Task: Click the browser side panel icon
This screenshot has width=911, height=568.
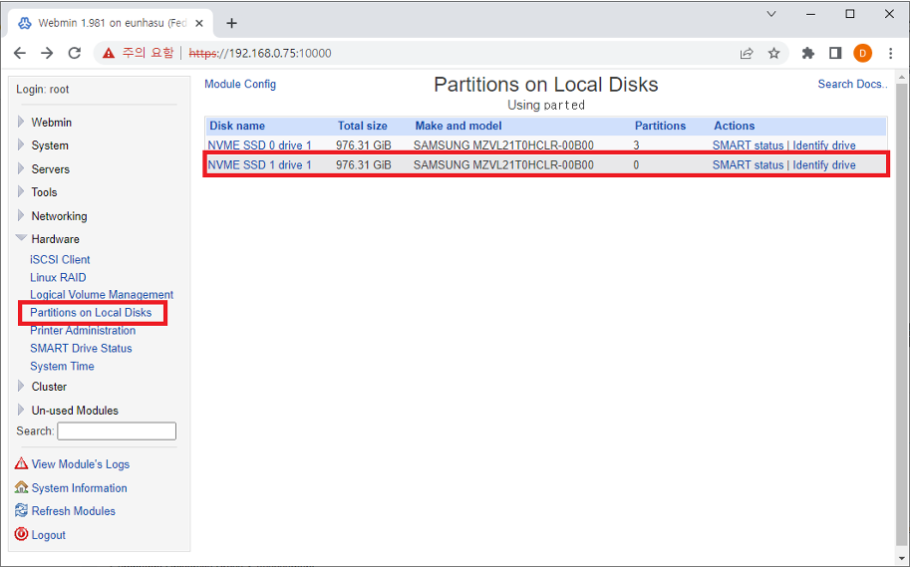Action: [x=835, y=54]
